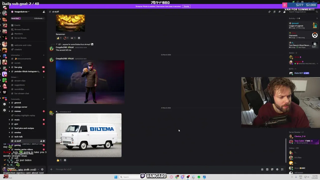Open the Activity settings gear

[299, 18]
